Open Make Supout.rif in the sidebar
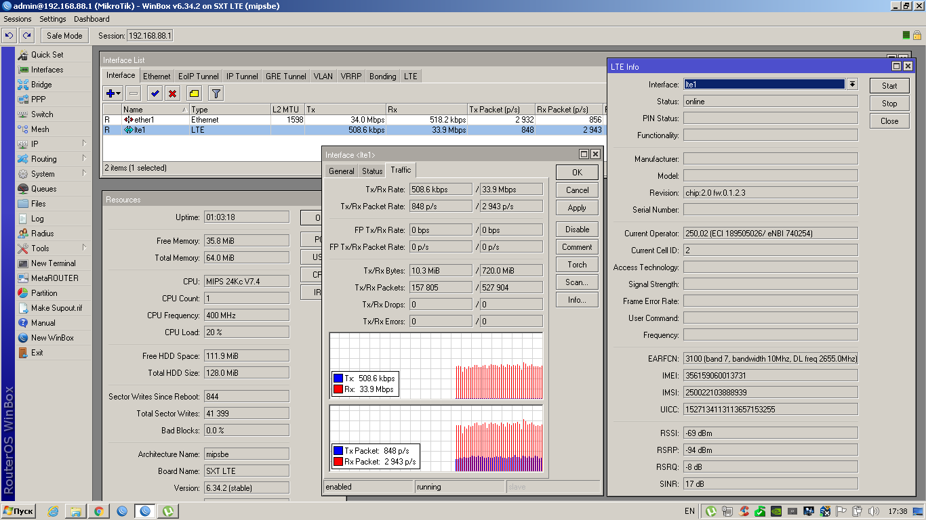The width and height of the screenshot is (926, 520). (56, 308)
